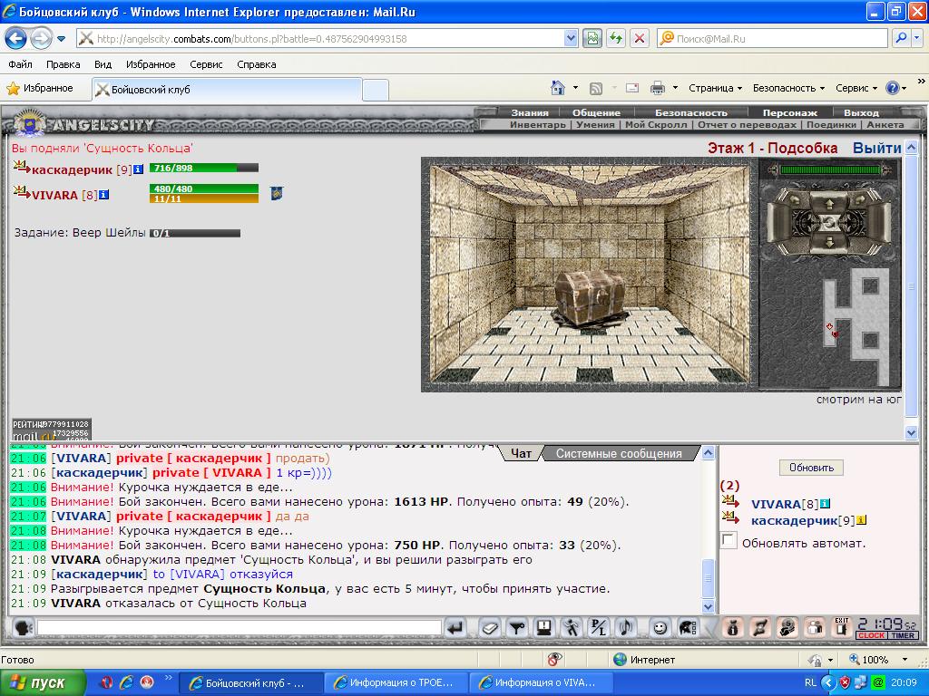Image resolution: width=929 pixels, height=696 pixels.
Task: Move backward with the down arrow control
Action: click(829, 241)
